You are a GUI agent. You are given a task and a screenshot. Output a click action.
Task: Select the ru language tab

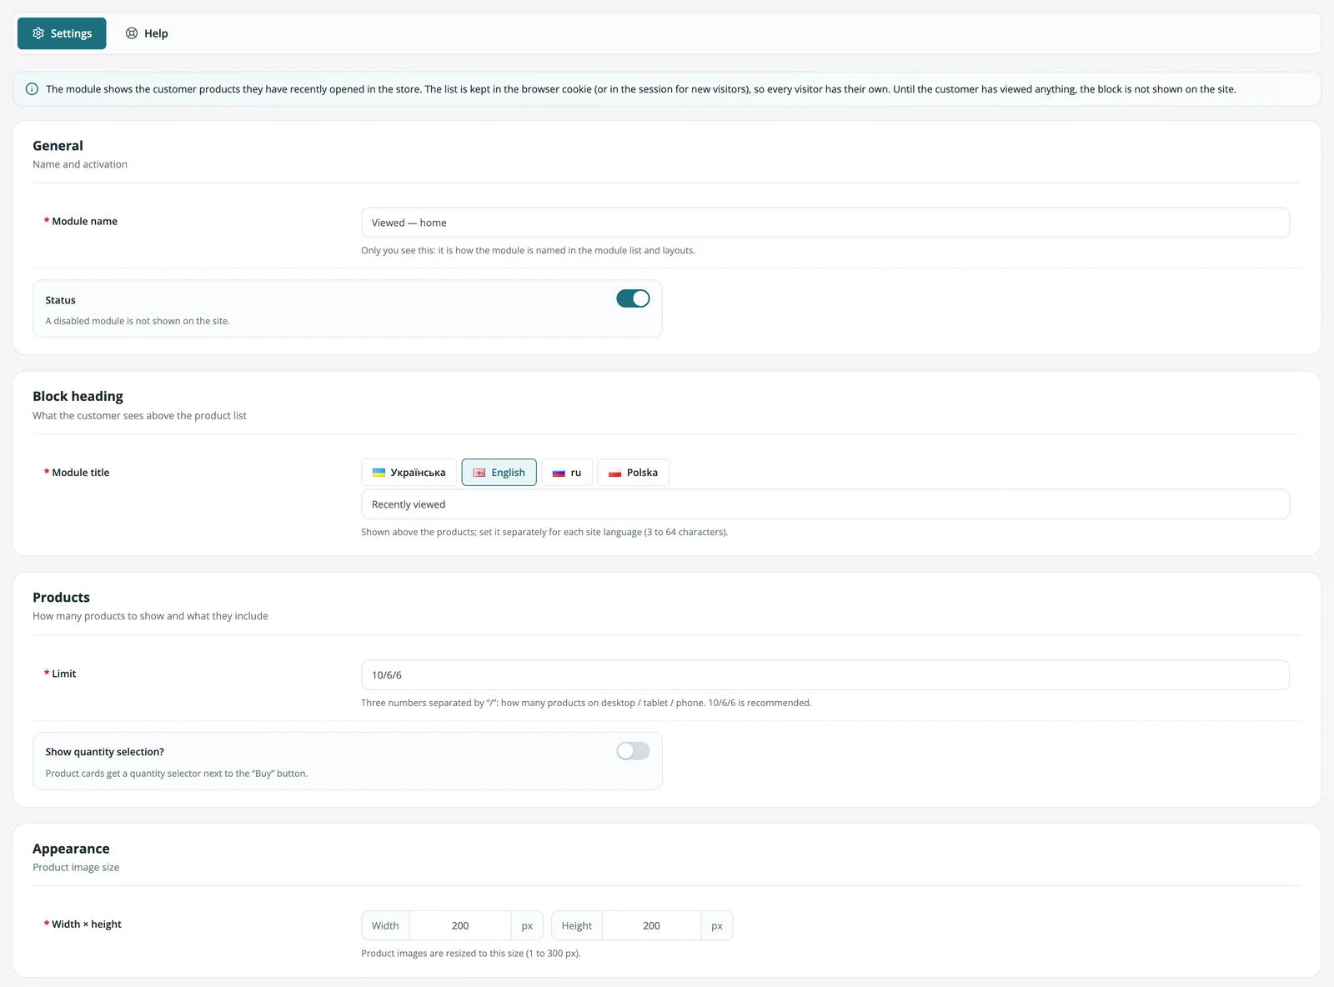[567, 473]
